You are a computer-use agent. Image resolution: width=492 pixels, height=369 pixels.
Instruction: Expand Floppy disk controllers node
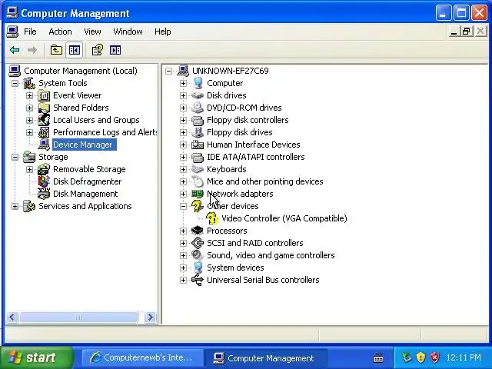(x=183, y=120)
